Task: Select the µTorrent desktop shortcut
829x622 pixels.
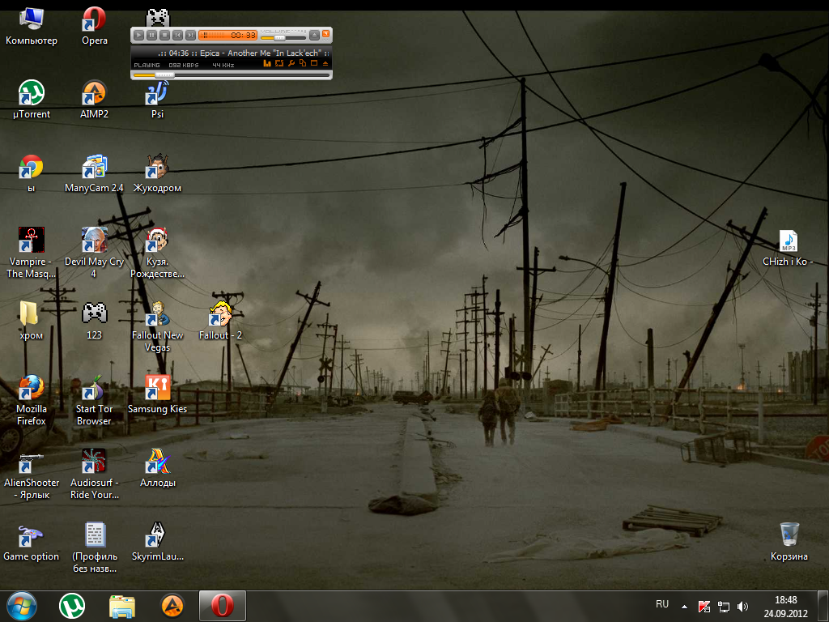Action: [x=32, y=100]
